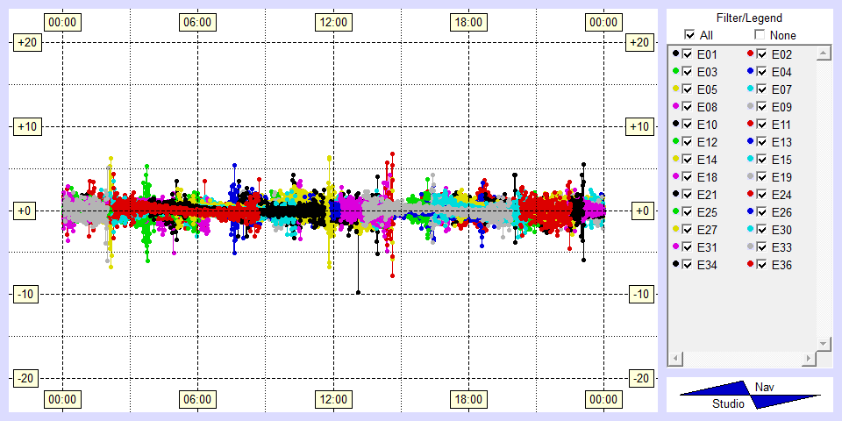This screenshot has height=421, width=842.
Task: Hide the E36 satellite series
Action: (x=762, y=265)
